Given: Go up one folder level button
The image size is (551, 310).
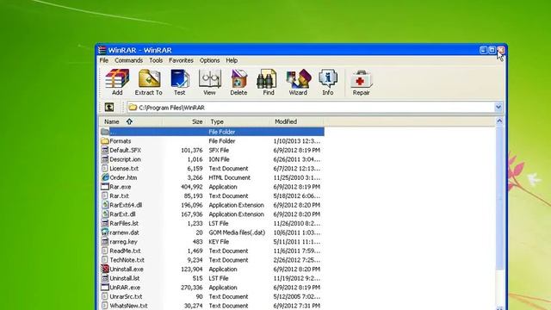Looking at the screenshot, I should coord(109,107).
